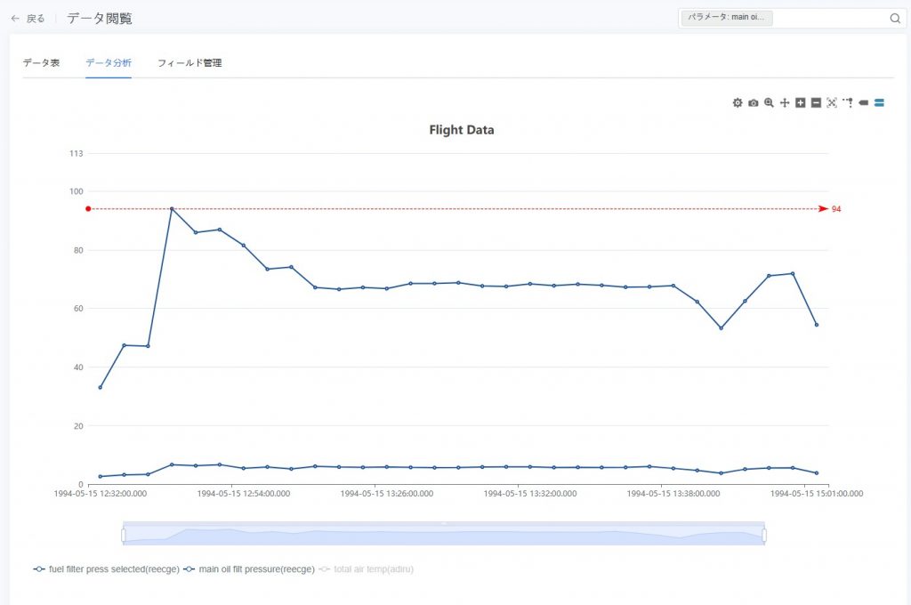
Task: Select the データ分析 tab
Action: [109, 63]
